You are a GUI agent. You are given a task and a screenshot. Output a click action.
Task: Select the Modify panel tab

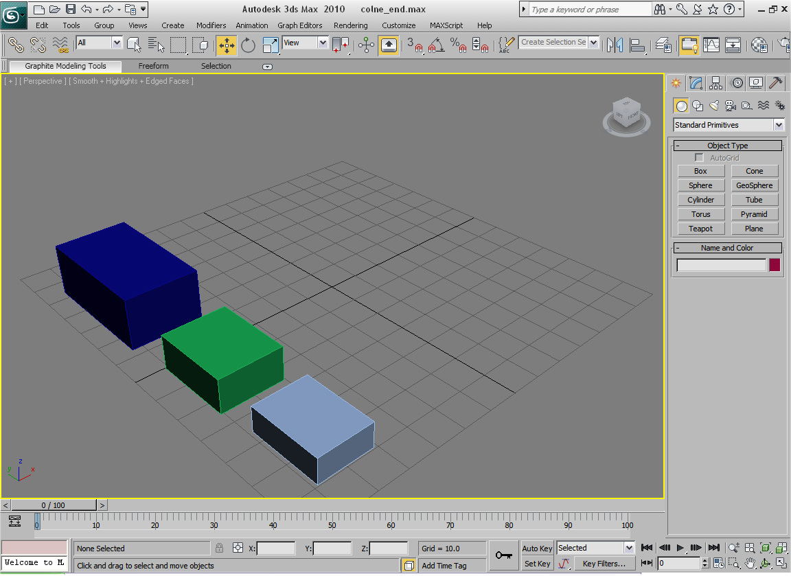696,82
